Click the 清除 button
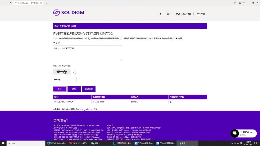 point(74,89)
